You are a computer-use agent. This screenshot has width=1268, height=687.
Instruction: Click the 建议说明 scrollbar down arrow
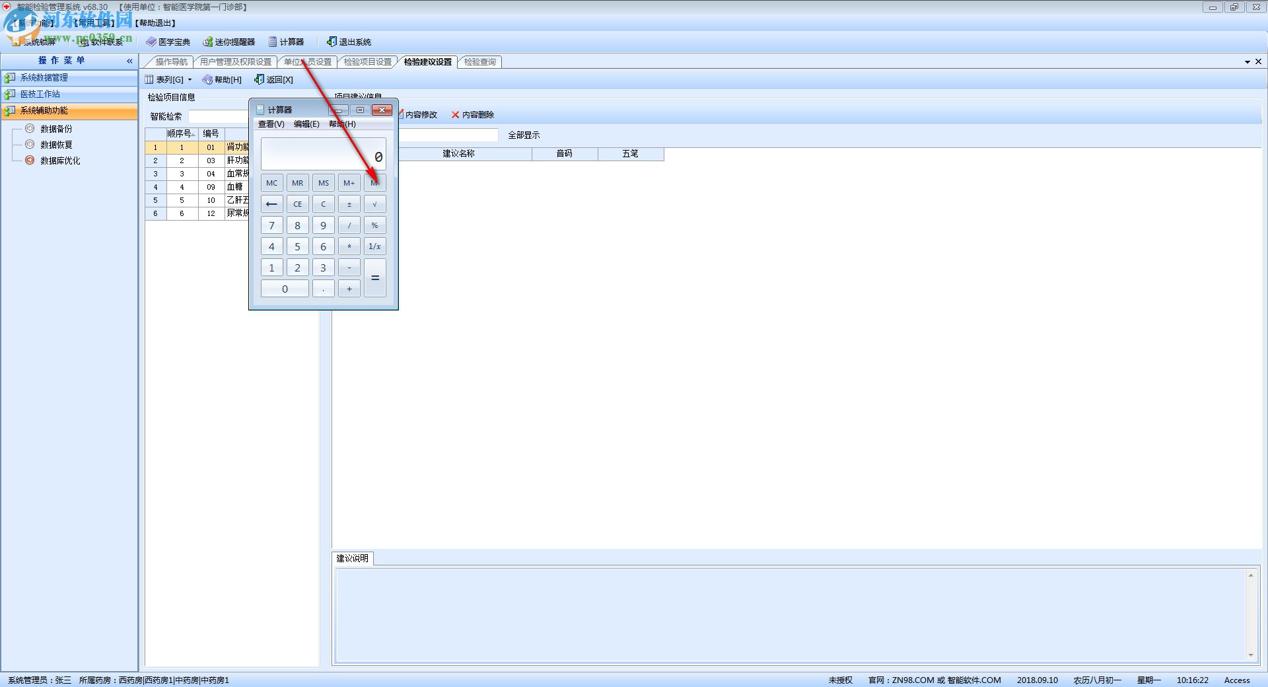tap(1251, 655)
